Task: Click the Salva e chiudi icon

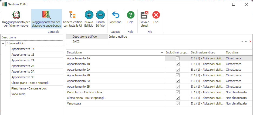Action: click(x=144, y=15)
